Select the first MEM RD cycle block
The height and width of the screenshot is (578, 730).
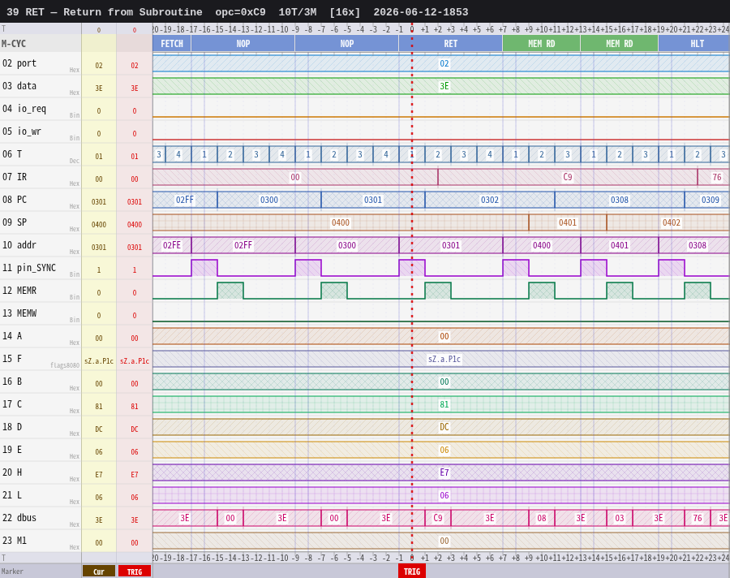point(542,44)
